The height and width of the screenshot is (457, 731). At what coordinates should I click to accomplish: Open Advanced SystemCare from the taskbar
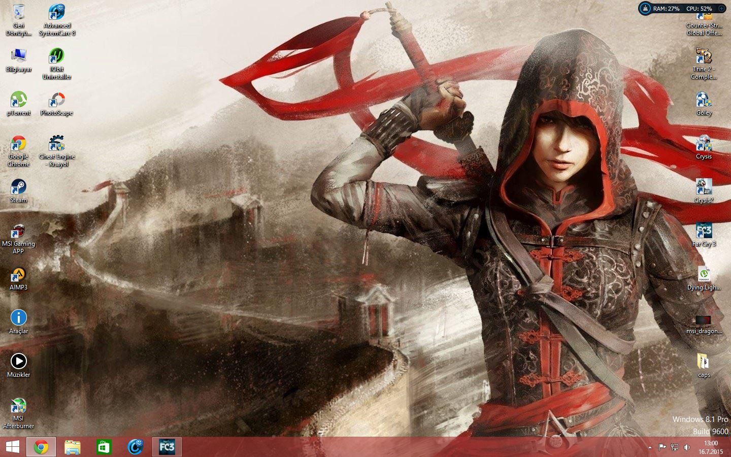[136, 447]
